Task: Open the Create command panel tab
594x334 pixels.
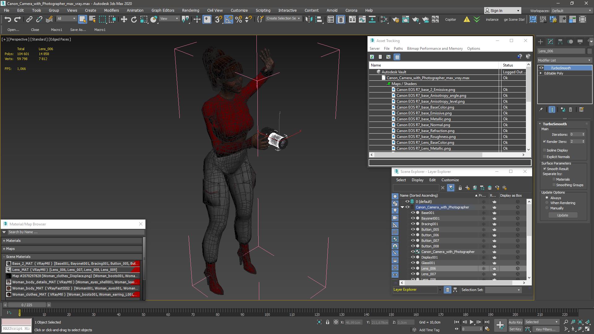Action: [540, 41]
